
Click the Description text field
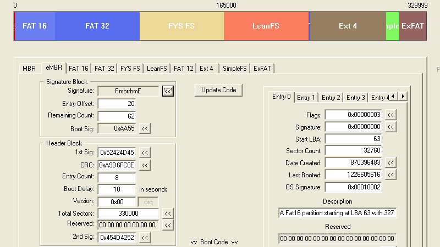[337, 213]
